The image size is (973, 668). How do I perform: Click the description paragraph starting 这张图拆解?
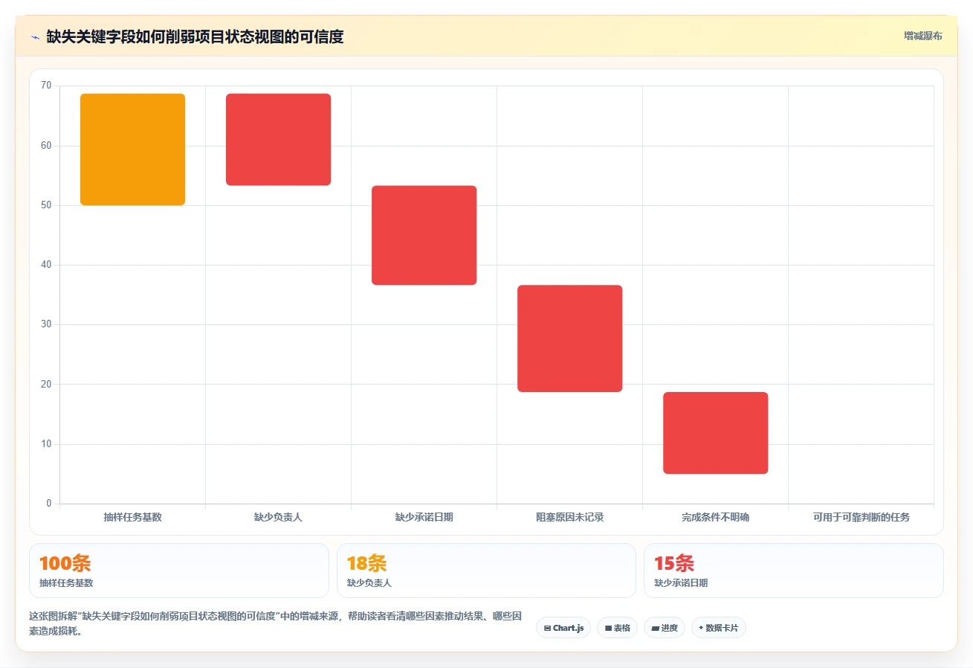pyautogui.click(x=276, y=623)
